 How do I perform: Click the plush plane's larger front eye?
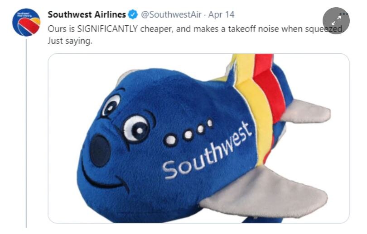tap(136, 129)
